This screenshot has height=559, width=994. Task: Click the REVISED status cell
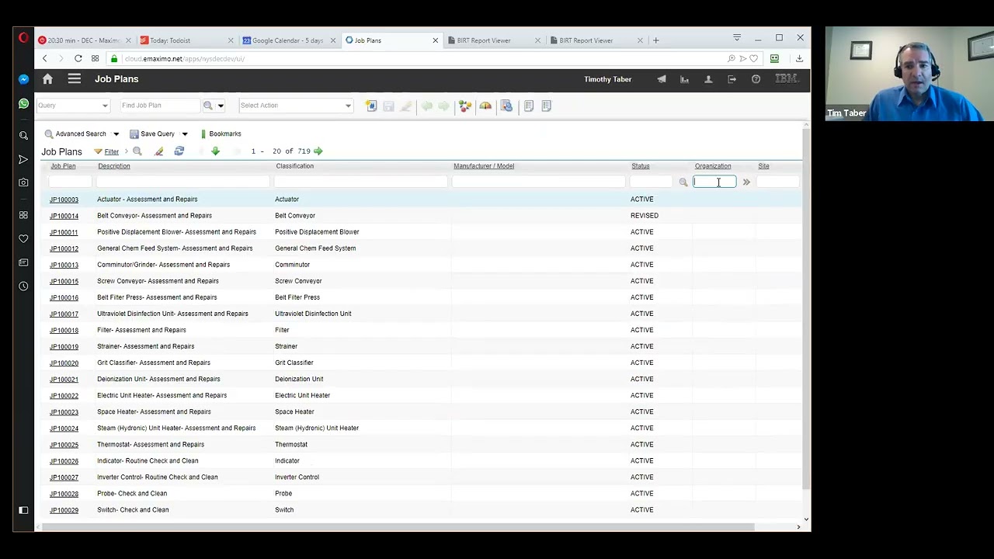(x=645, y=216)
